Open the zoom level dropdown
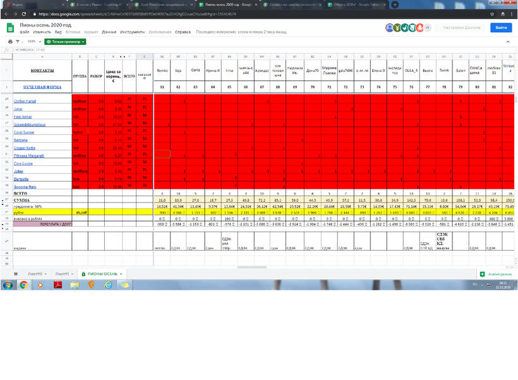Viewport: 518px width, 380px height. [x=32, y=41]
